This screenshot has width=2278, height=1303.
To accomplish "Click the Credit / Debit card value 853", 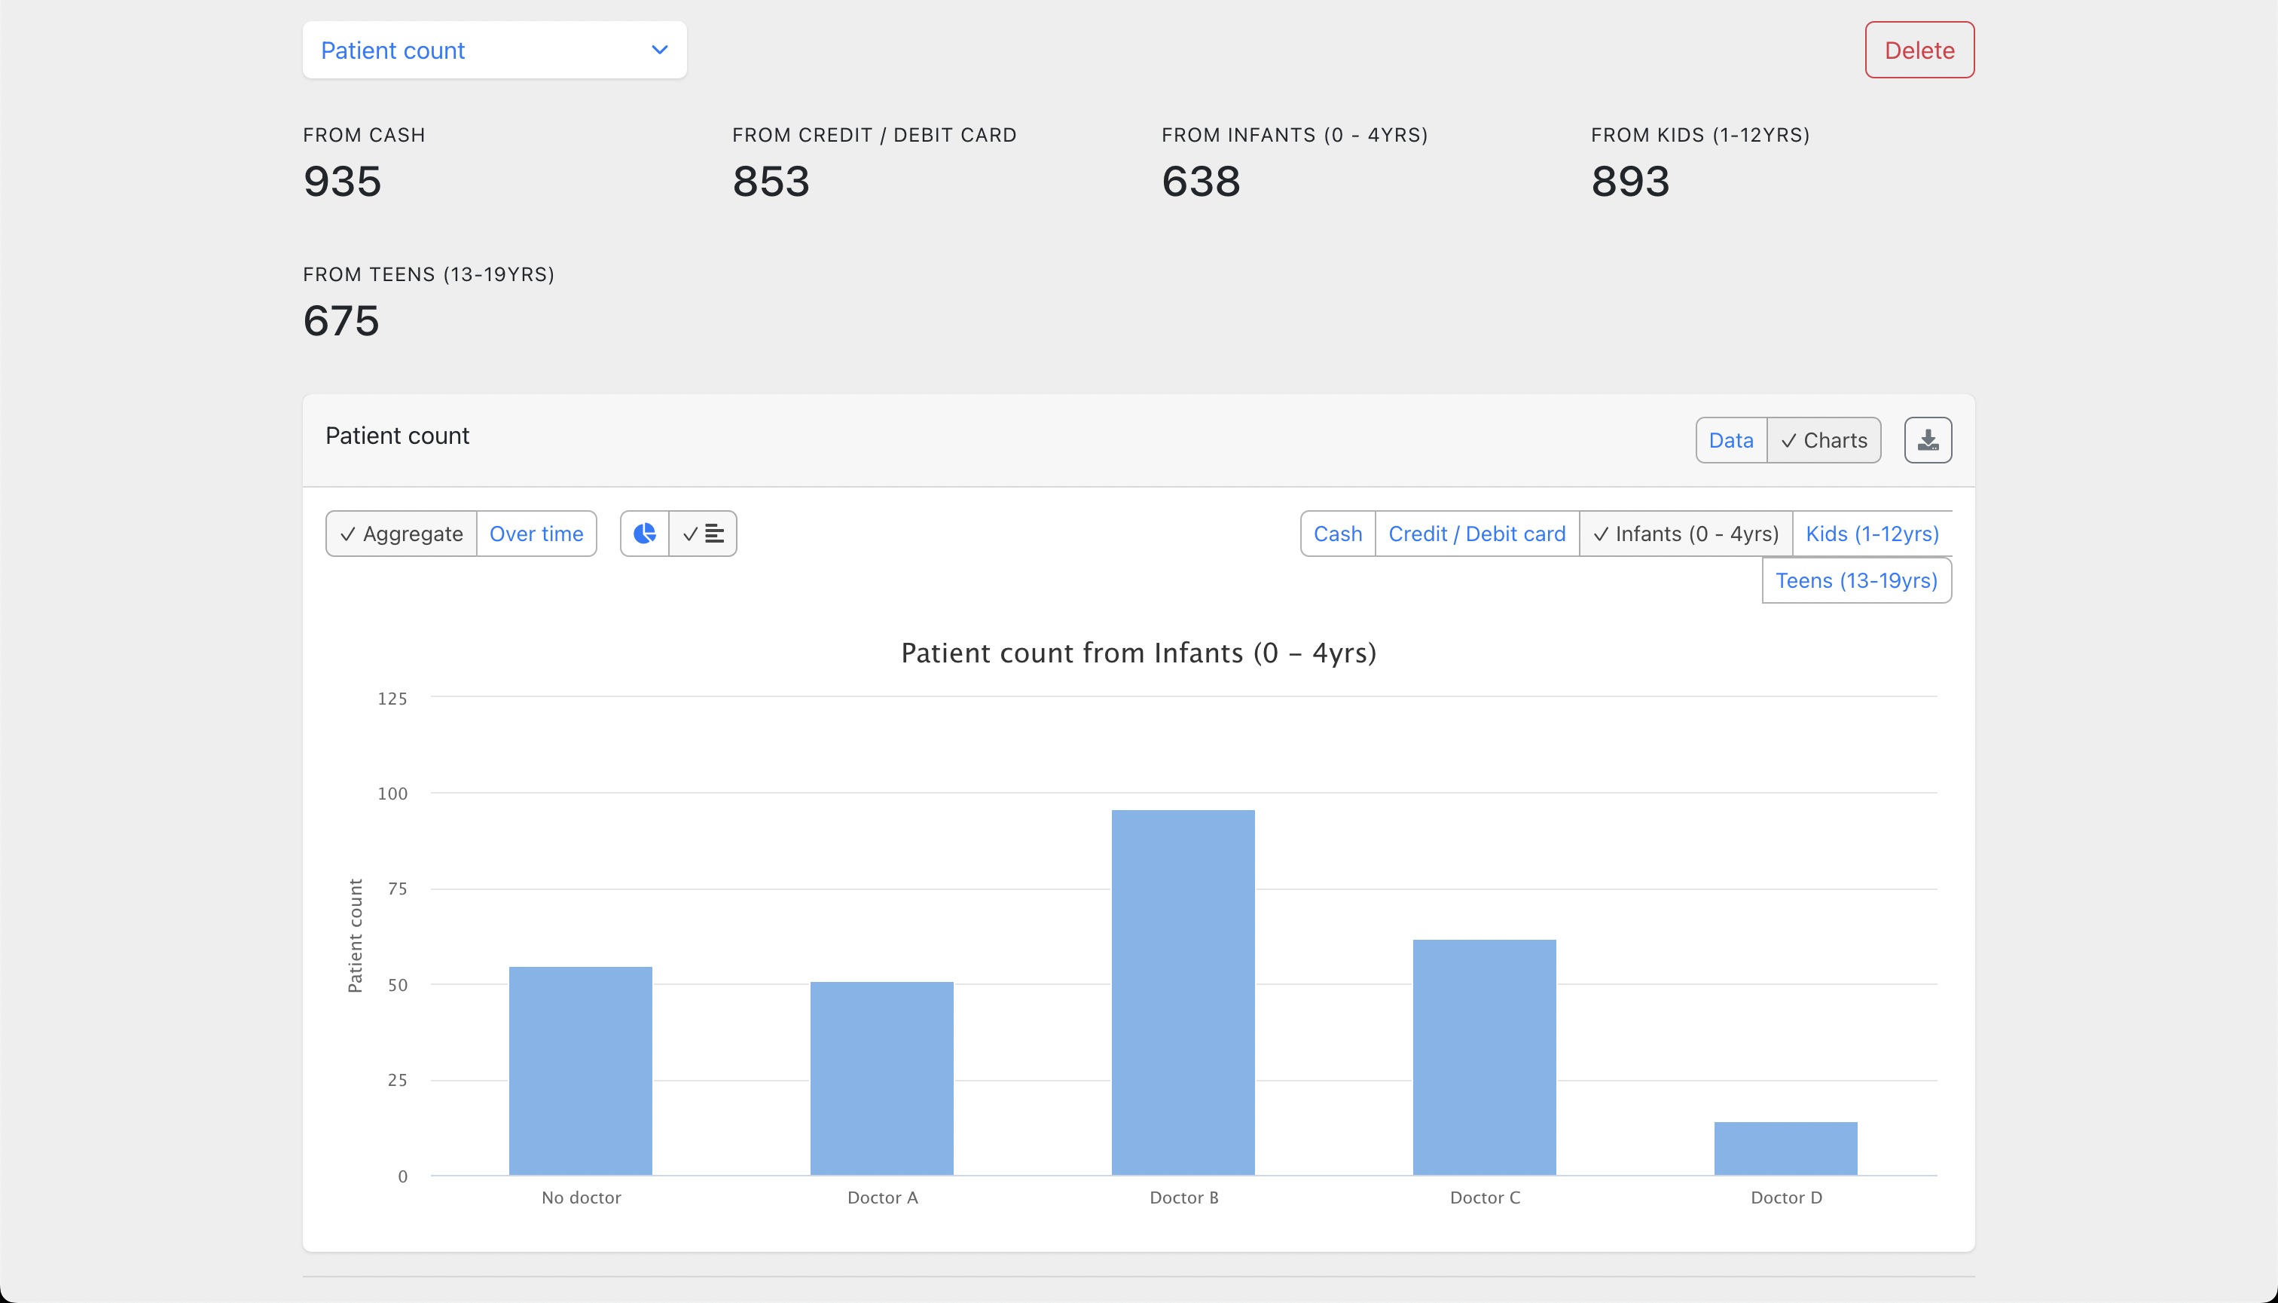I will [771, 182].
